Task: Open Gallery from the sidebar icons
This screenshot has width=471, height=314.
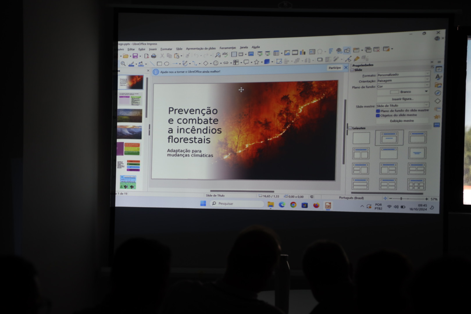Action: point(438,85)
